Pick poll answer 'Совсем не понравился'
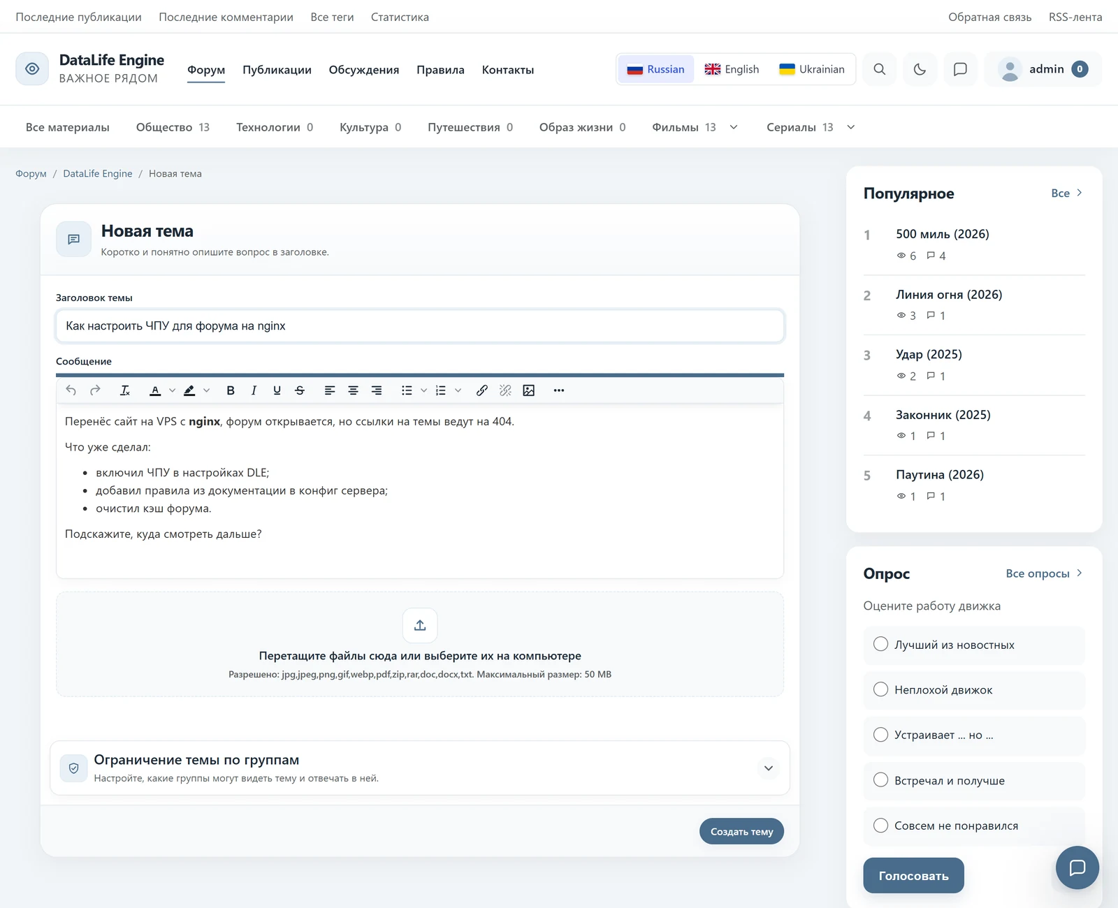The width and height of the screenshot is (1118, 908). point(974,826)
